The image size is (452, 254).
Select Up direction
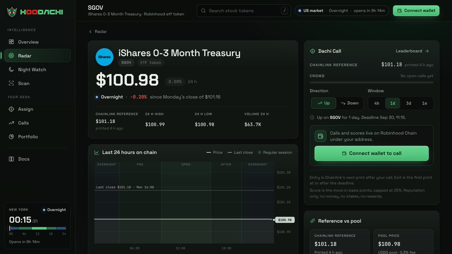(x=324, y=103)
